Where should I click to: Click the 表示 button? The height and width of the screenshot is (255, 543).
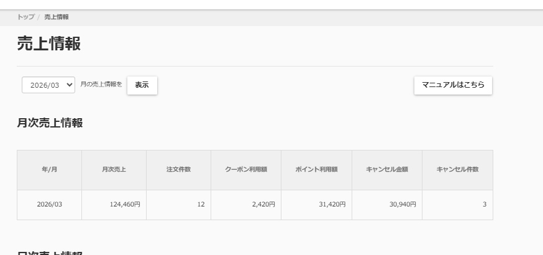click(142, 85)
